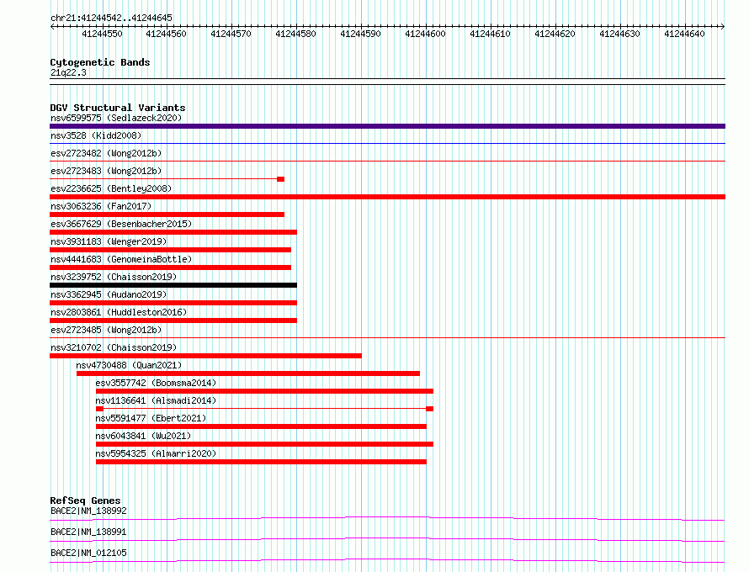Click ruler position 41244620
Image resolution: width=749 pixels, height=572 pixels.
[555, 34]
